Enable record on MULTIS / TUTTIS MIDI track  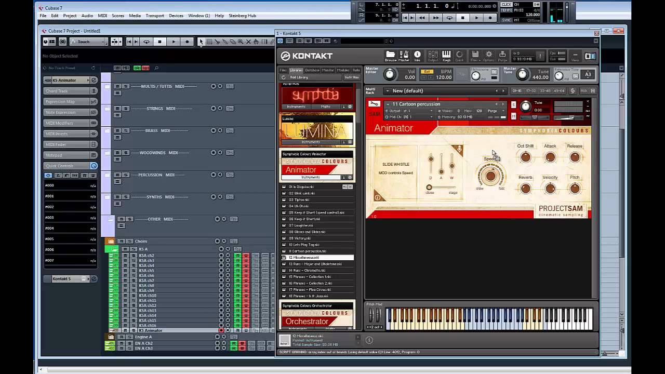click(x=213, y=86)
